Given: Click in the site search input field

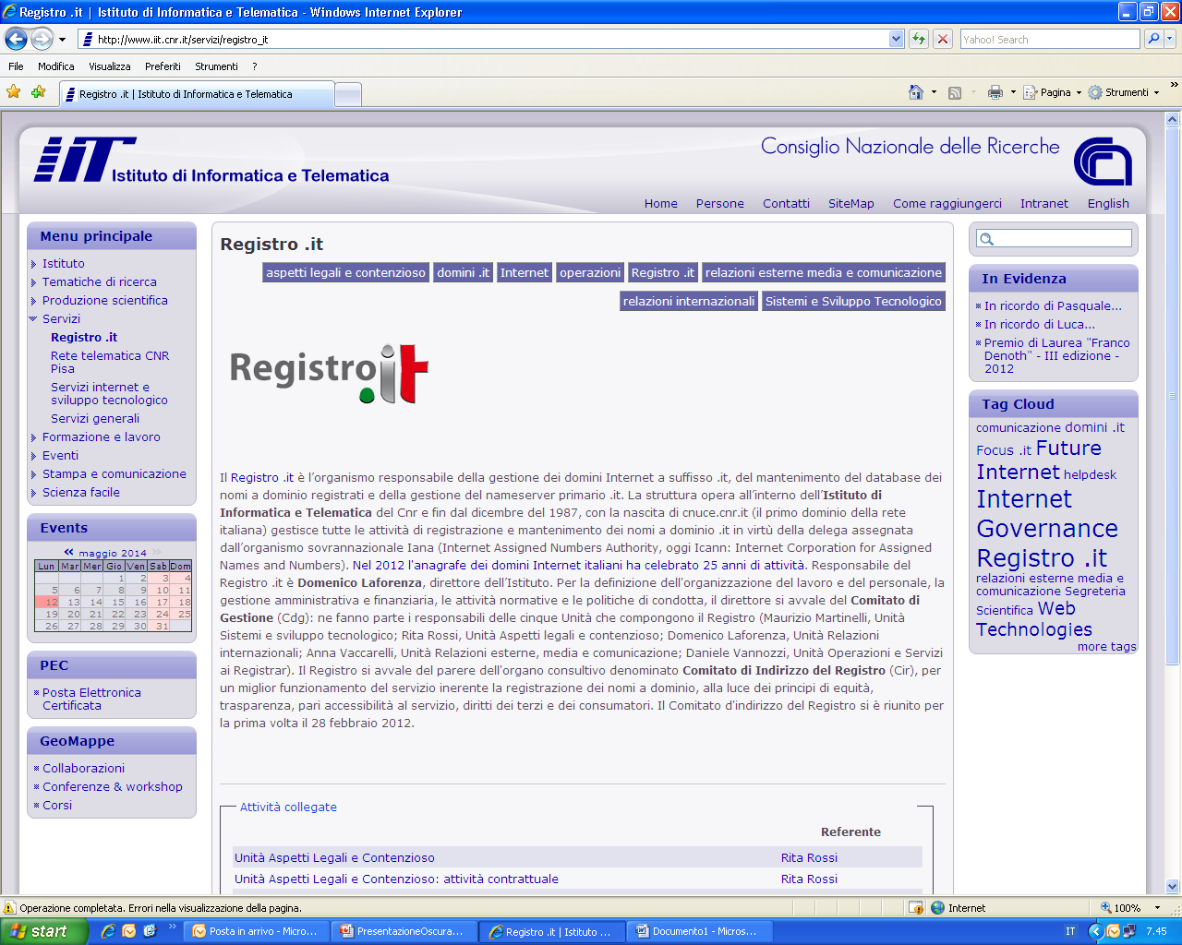Looking at the screenshot, I should (1063, 239).
